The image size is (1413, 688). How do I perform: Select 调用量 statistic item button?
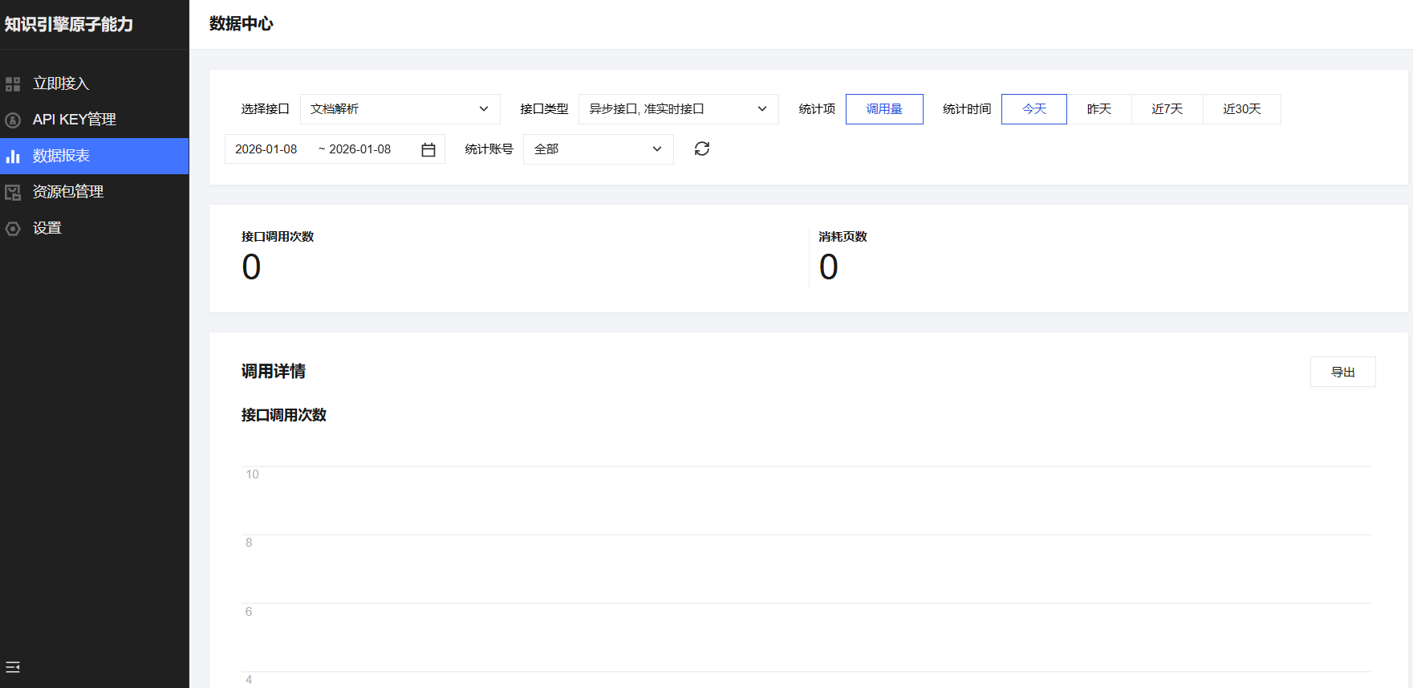[884, 109]
